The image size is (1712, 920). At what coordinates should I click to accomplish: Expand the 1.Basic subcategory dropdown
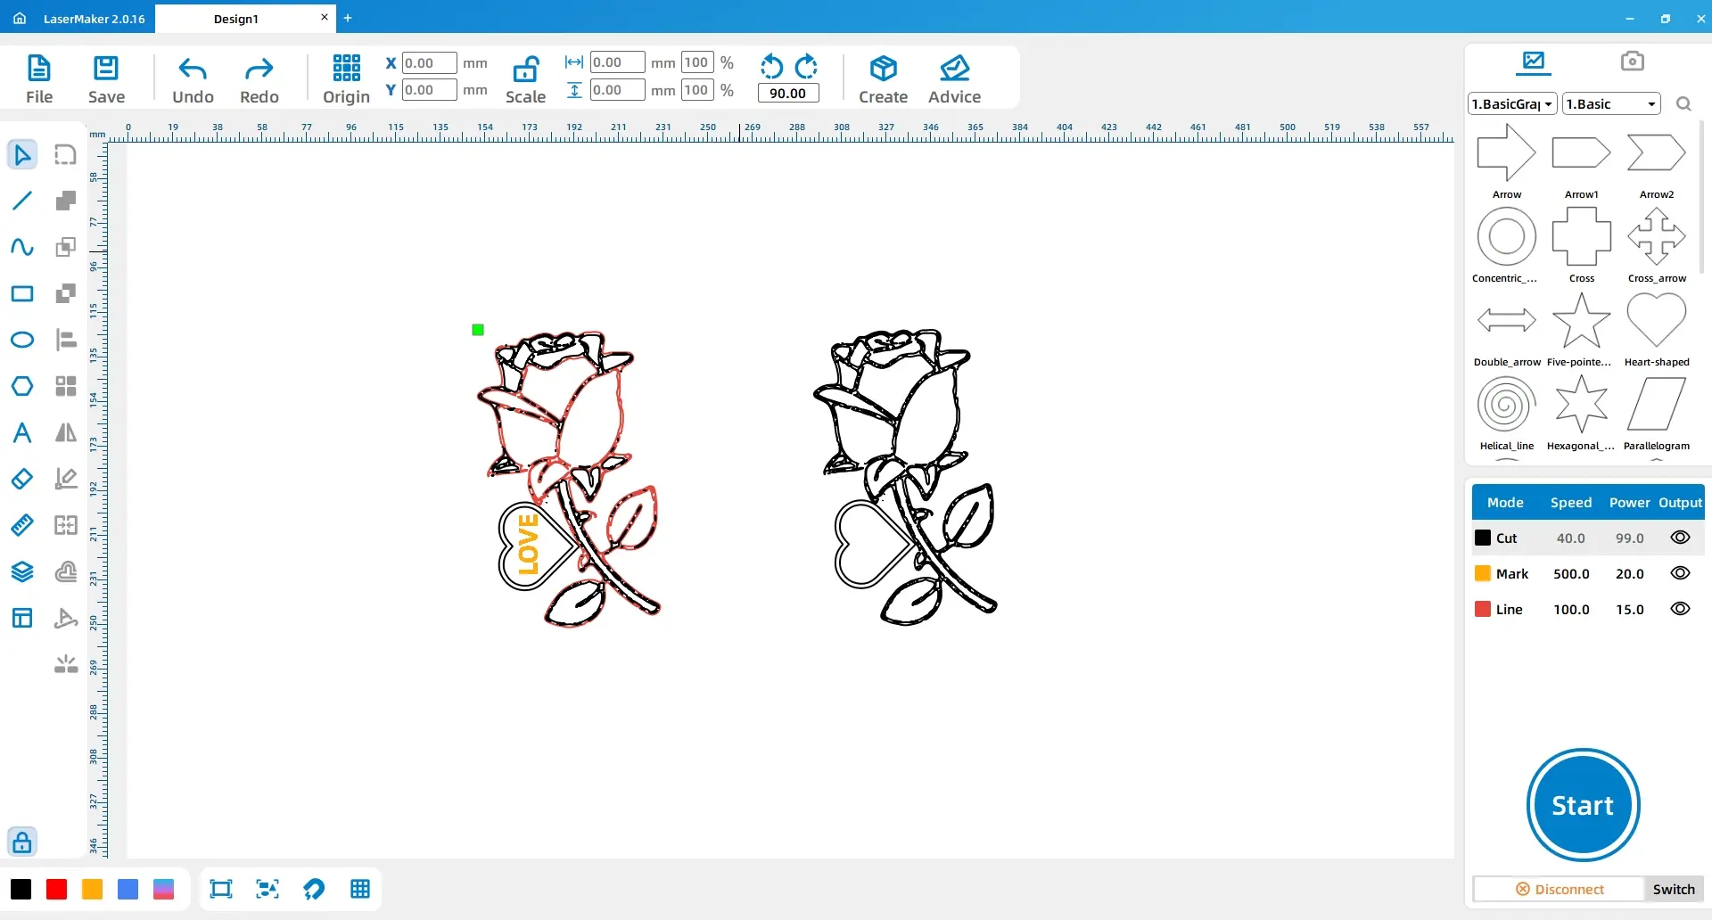1611,104
